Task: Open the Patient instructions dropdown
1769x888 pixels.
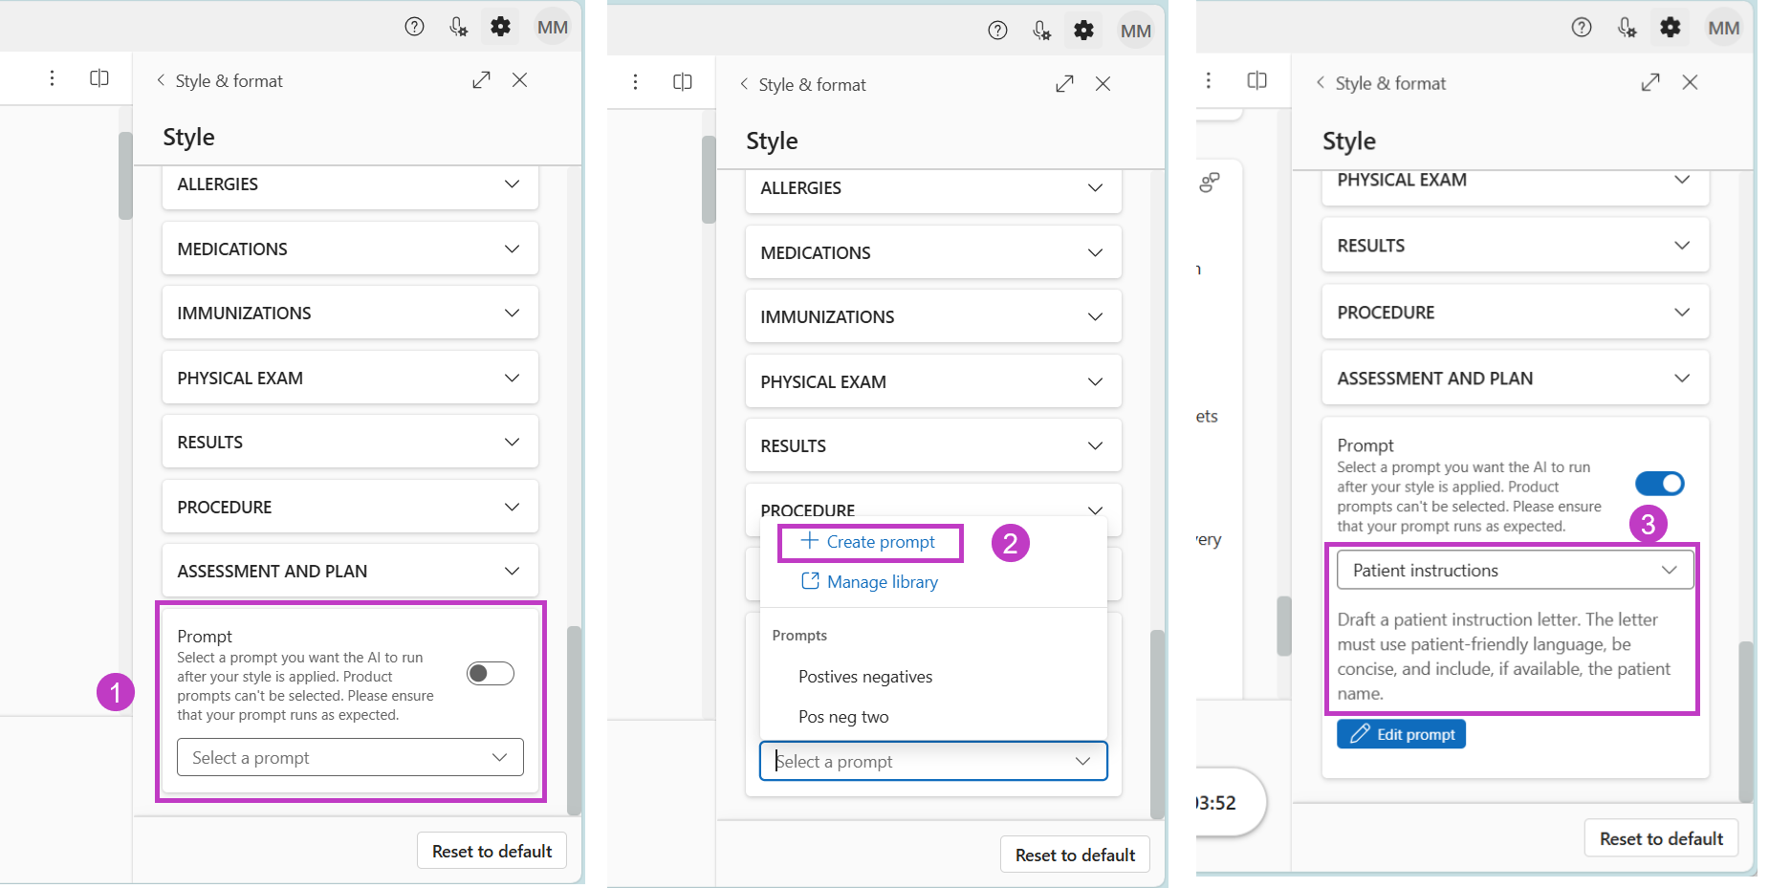Action: 1514,570
